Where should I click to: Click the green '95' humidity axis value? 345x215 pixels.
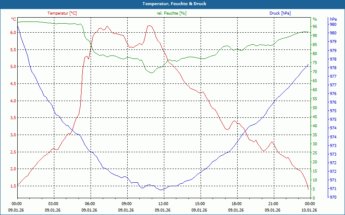tap(315, 27)
